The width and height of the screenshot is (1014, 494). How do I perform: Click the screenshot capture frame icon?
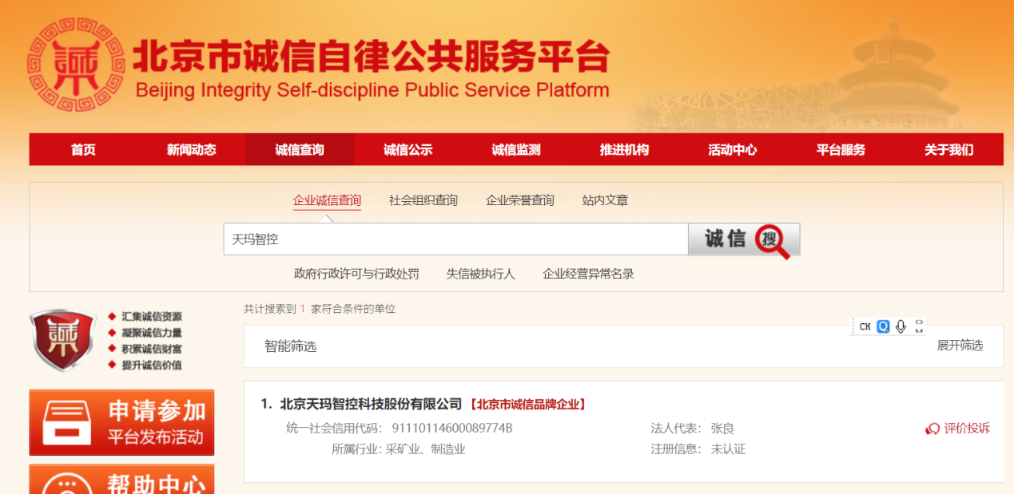pos(919,326)
